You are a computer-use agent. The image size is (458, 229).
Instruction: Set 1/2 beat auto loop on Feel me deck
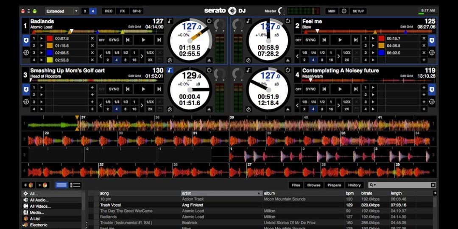[x=322, y=53]
